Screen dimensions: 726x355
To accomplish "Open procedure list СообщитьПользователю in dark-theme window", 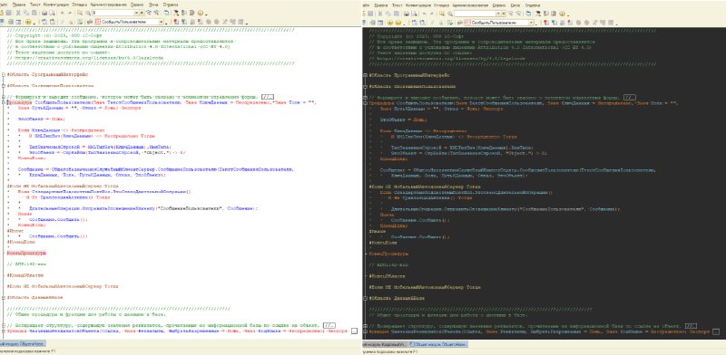I will (x=531, y=22).
